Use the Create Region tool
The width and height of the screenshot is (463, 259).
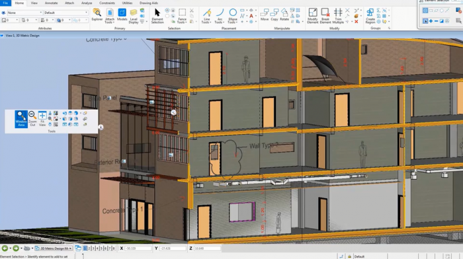pyautogui.click(x=370, y=16)
